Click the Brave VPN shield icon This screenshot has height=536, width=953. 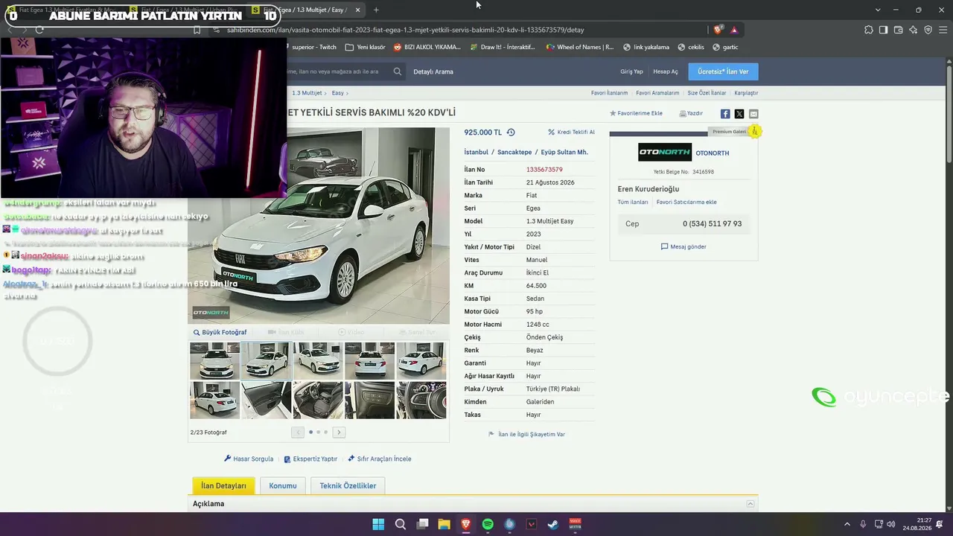click(928, 30)
